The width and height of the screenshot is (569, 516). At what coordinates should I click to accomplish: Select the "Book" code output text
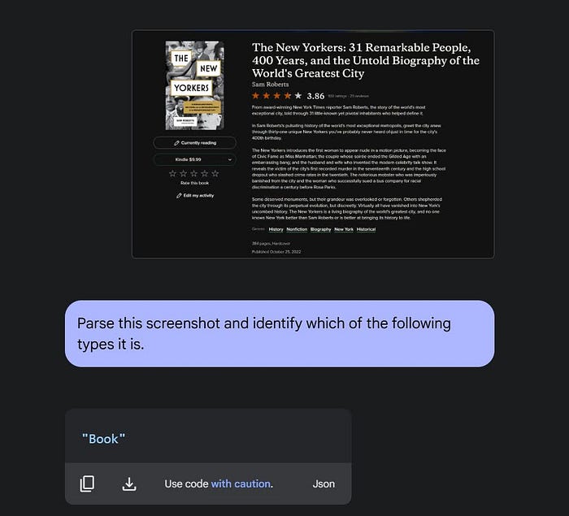(x=103, y=439)
